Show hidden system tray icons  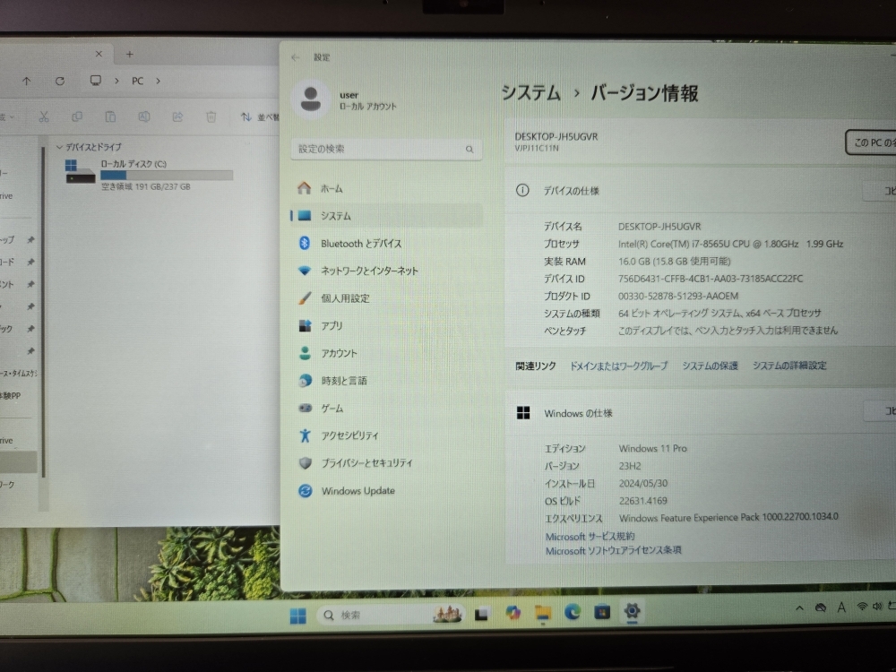[799, 608]
